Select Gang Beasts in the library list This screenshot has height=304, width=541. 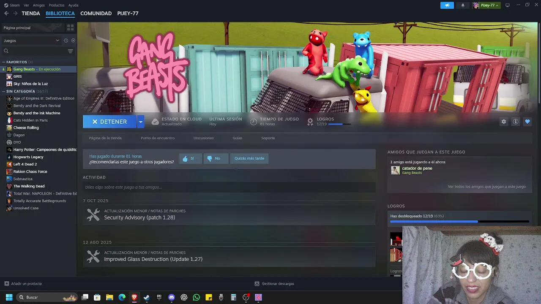[38, 69]
